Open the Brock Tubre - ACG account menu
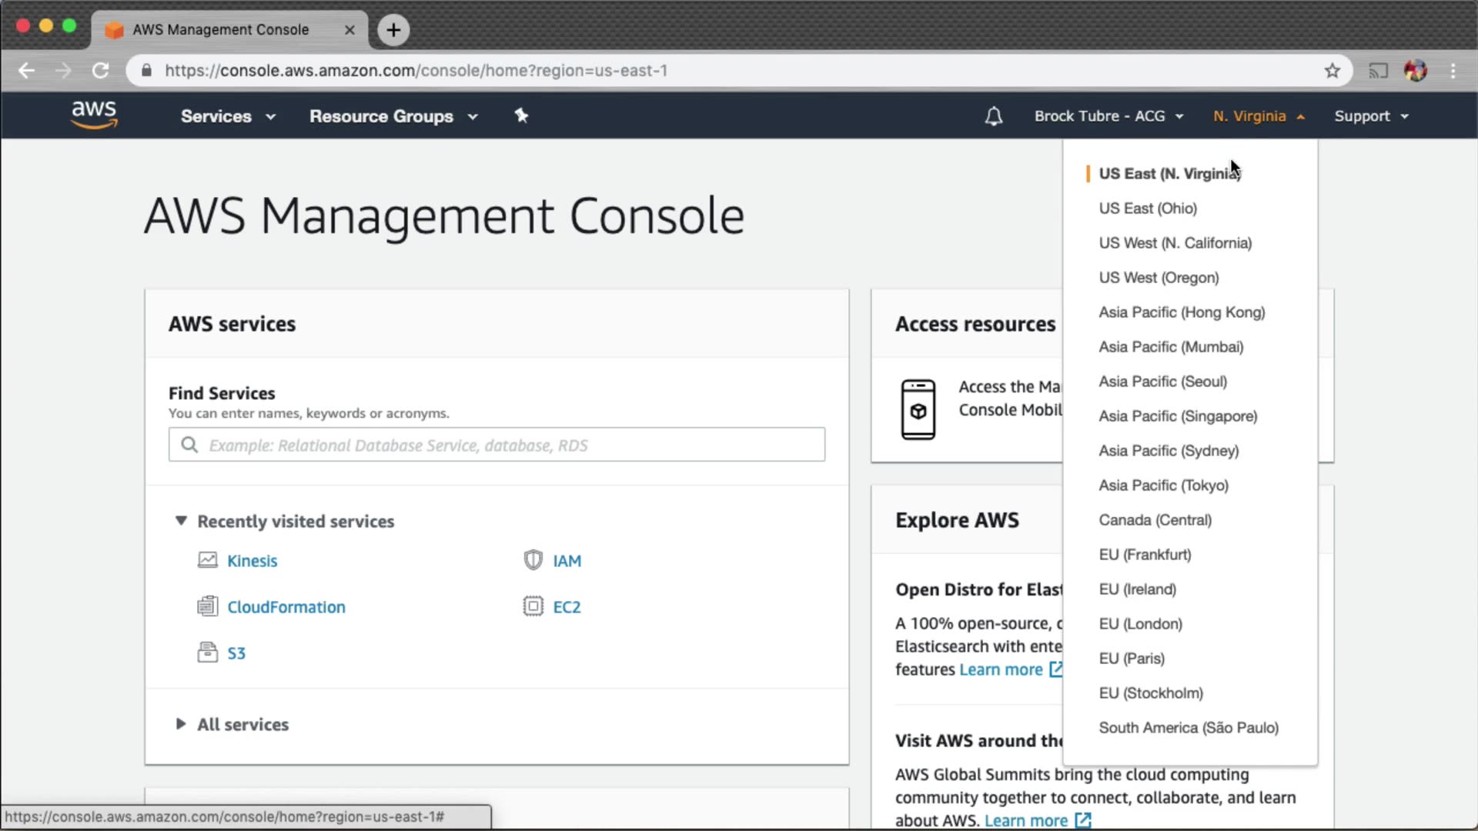This screenshot has width=1478, height=831. tap(1108, 116)
